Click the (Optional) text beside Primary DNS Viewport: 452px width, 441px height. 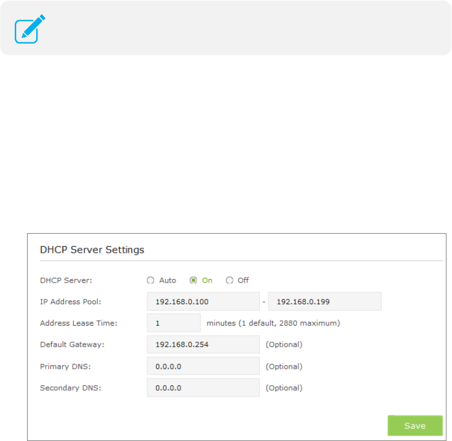pyautogui.click(x=284, y=366)
